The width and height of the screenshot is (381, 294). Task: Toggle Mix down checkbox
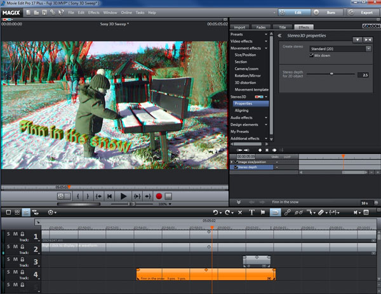coord(311,55)
